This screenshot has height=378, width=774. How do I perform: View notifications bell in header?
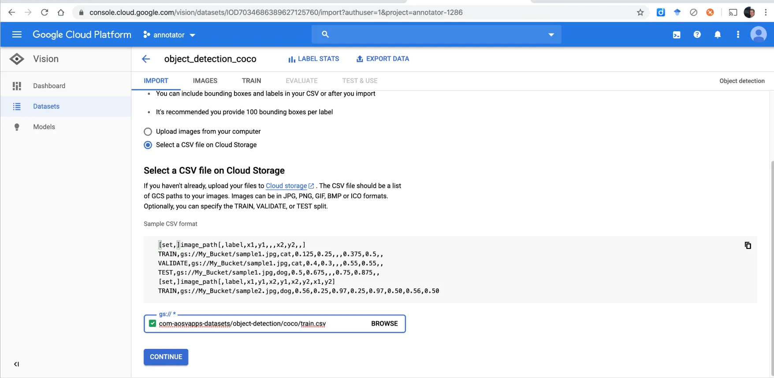coord(718,35)
